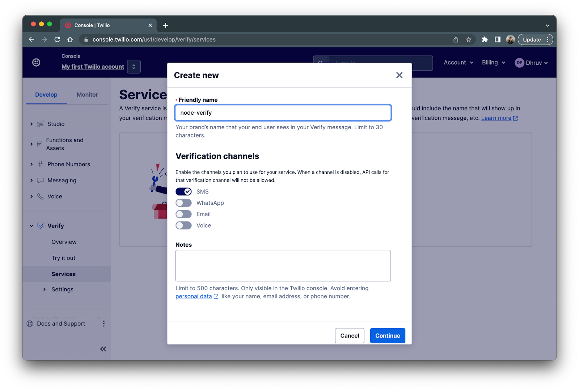Expand the Voice sidebar chevron
The width and height of the screenshot is (579, 390).
(31, 196)
